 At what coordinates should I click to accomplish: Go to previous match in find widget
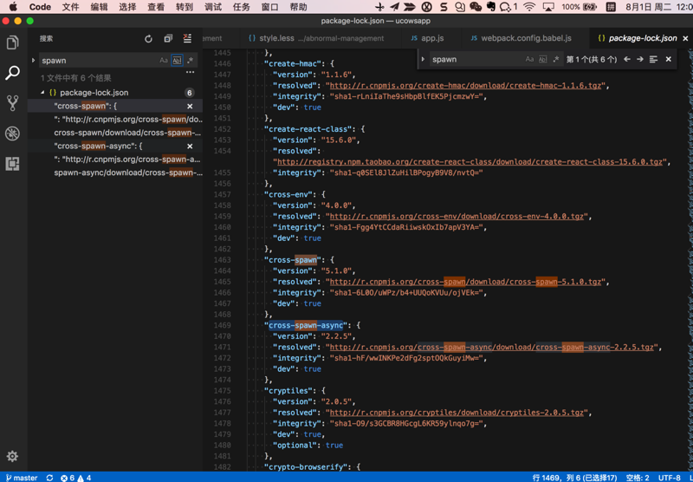627,60
